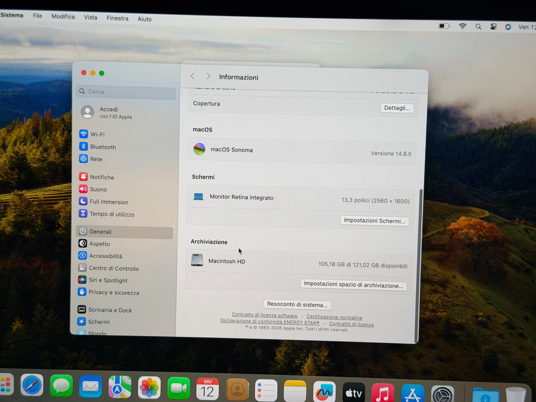Open the Vista menu

[x=91, y=17]
